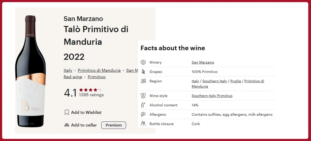Click the star rating display
This screenshot has width=311, height=141.
90,90
